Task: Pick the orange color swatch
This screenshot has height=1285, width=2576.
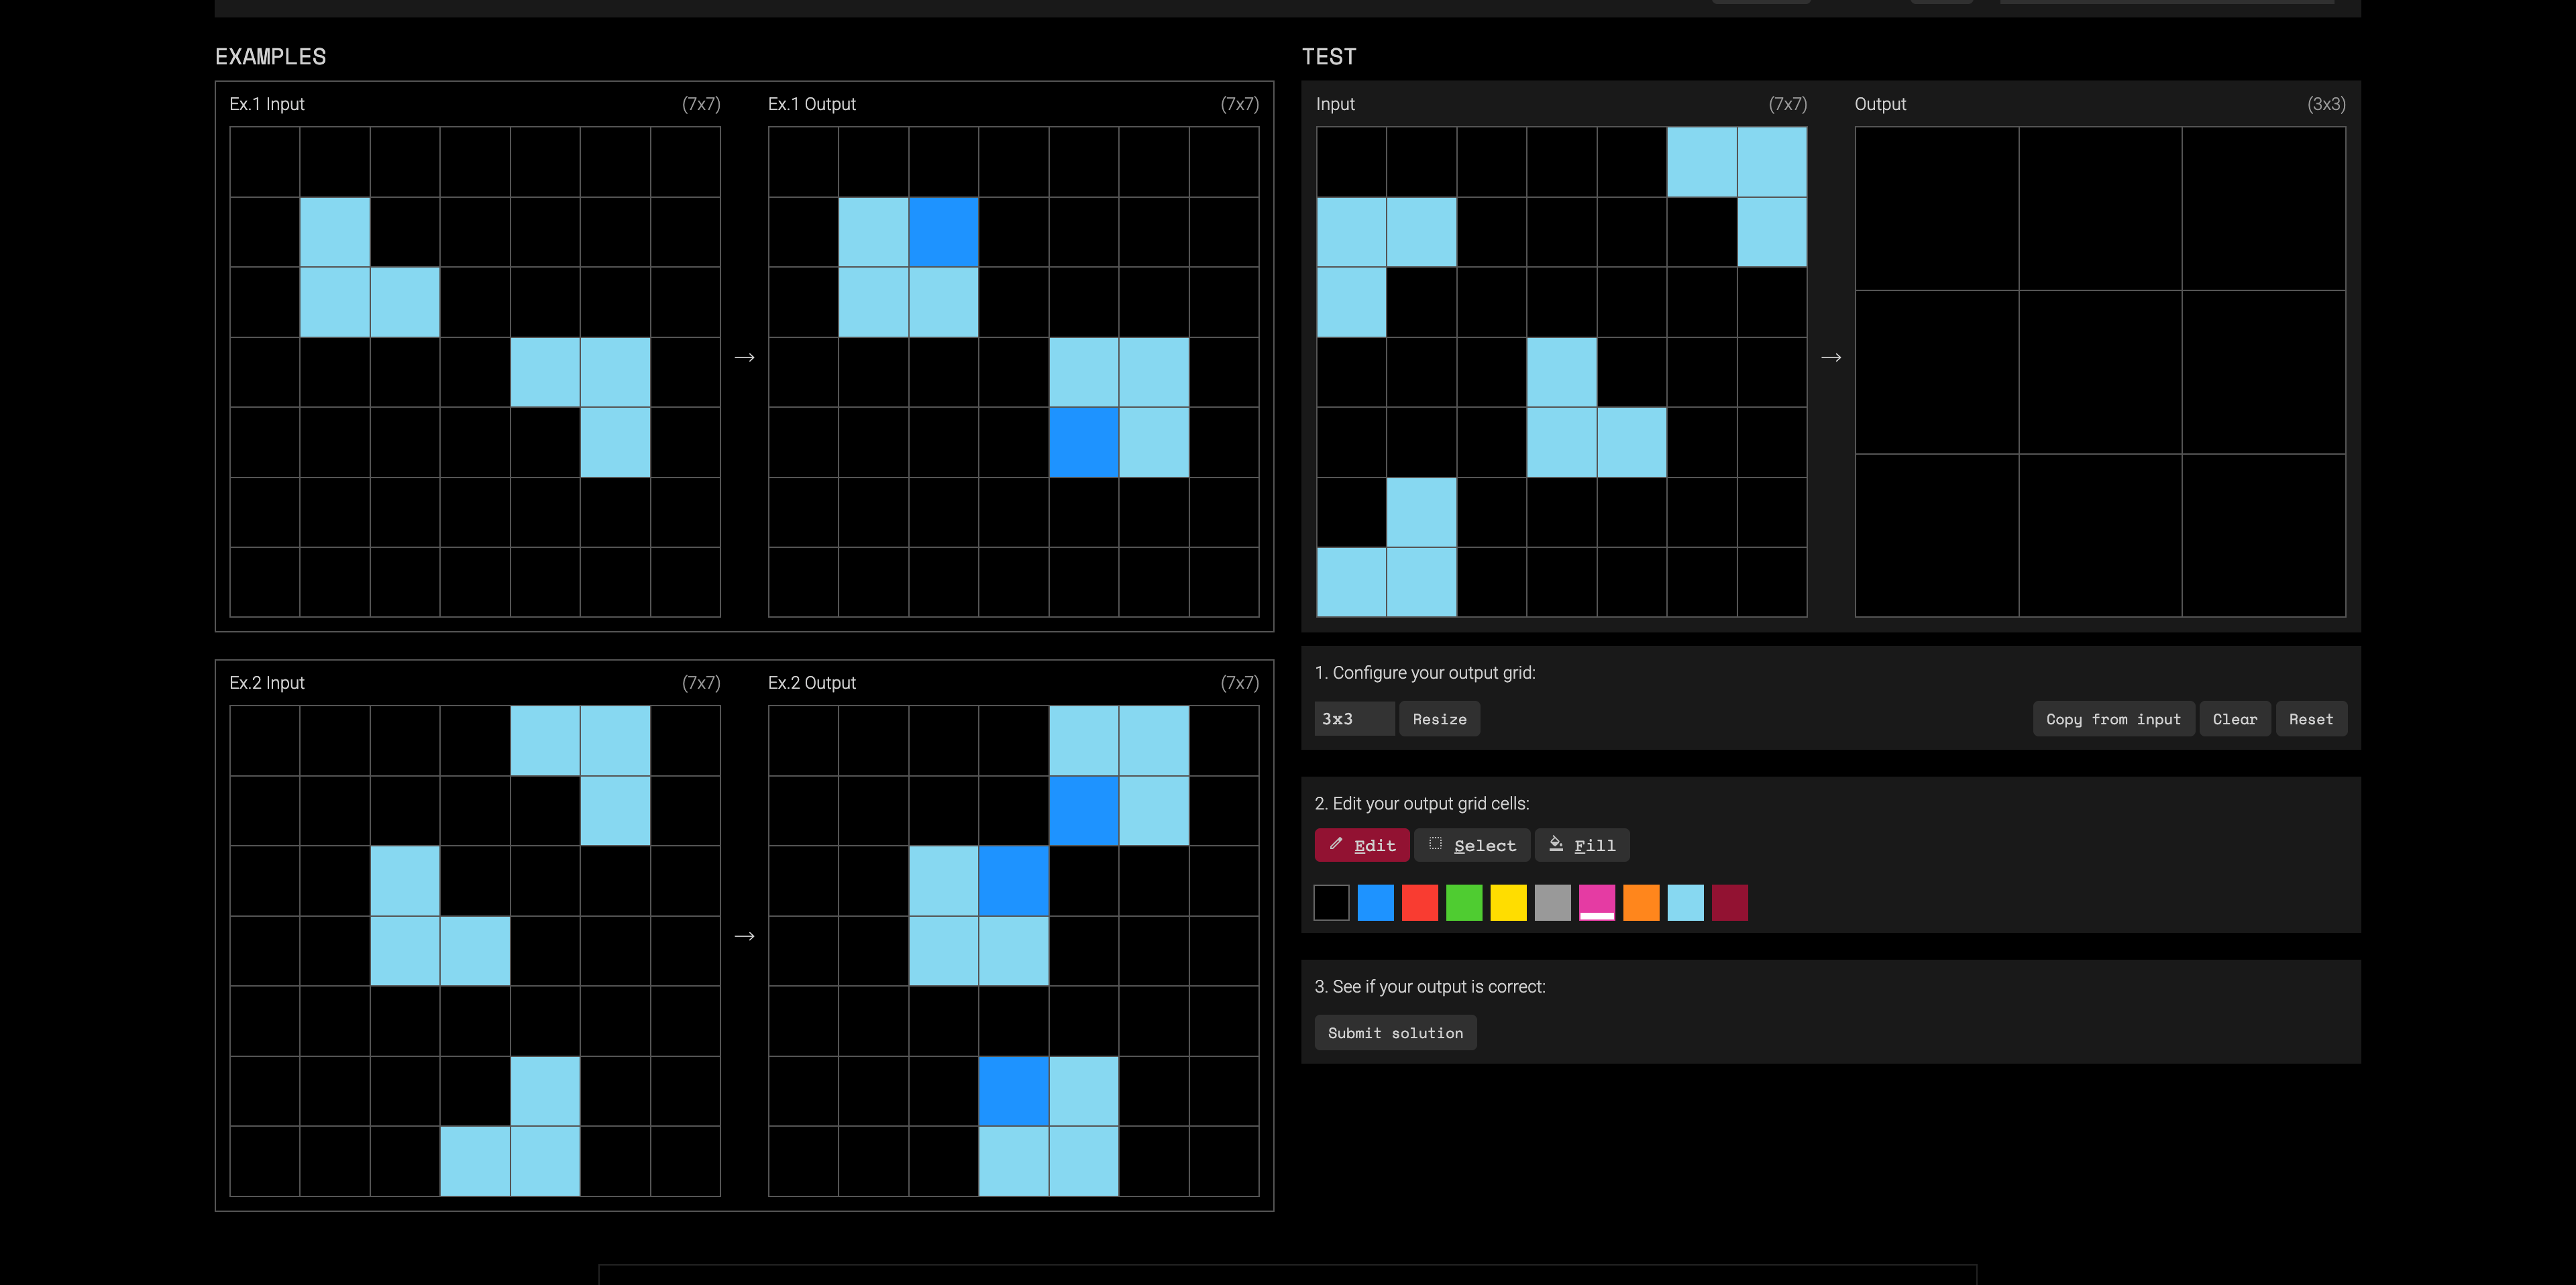Action: click(1641, 903)
